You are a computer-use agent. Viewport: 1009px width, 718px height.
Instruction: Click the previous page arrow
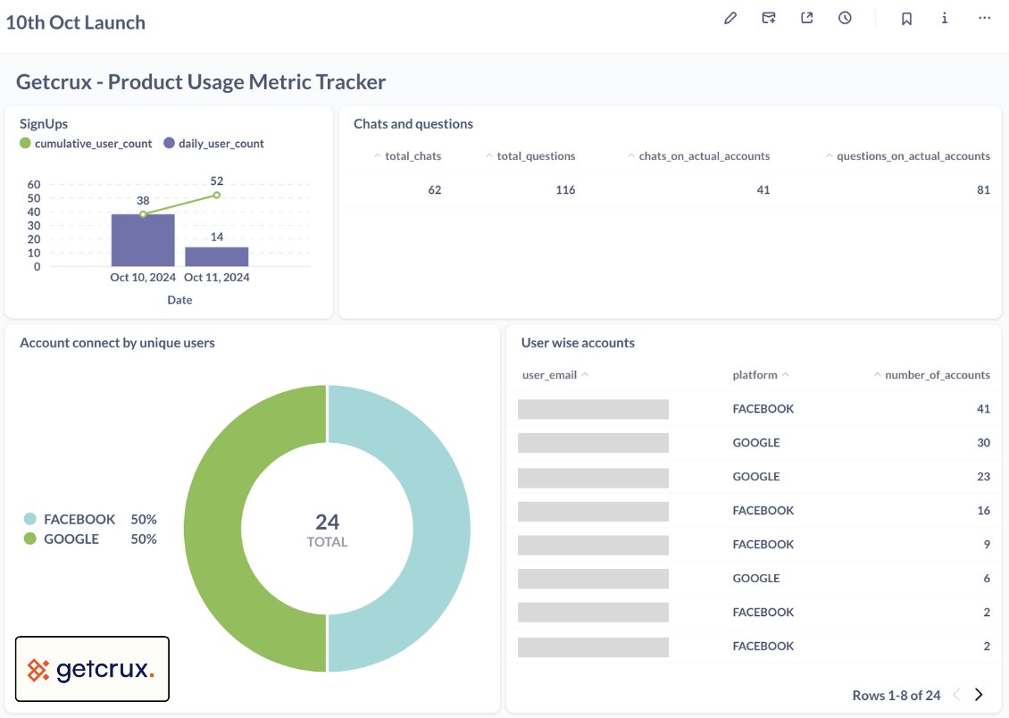(956, 694)
